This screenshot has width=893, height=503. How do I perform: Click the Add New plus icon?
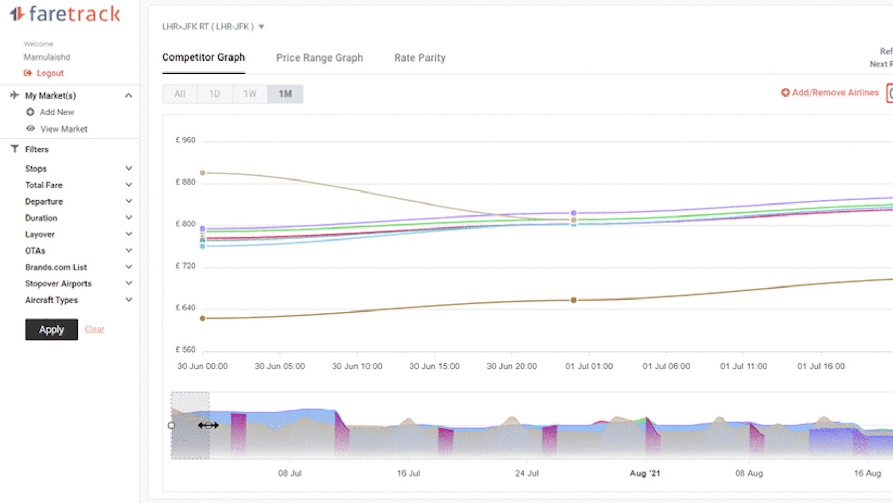click(30, 112)
